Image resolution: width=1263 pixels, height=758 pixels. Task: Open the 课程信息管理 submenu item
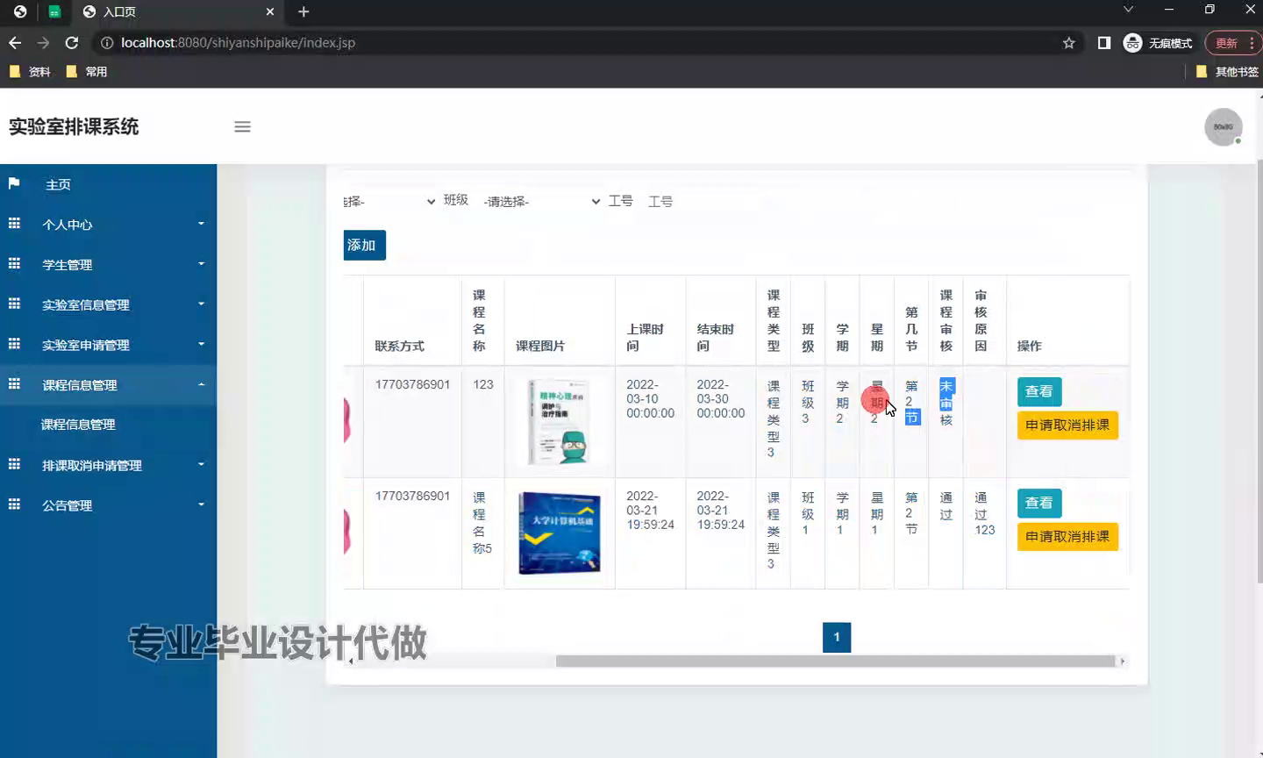78,425
